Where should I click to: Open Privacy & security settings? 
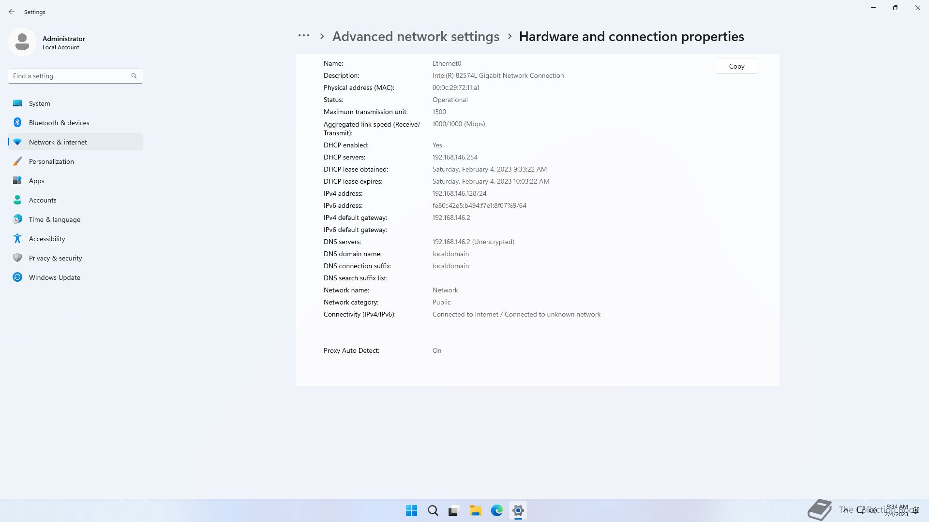tap(55, 258)
